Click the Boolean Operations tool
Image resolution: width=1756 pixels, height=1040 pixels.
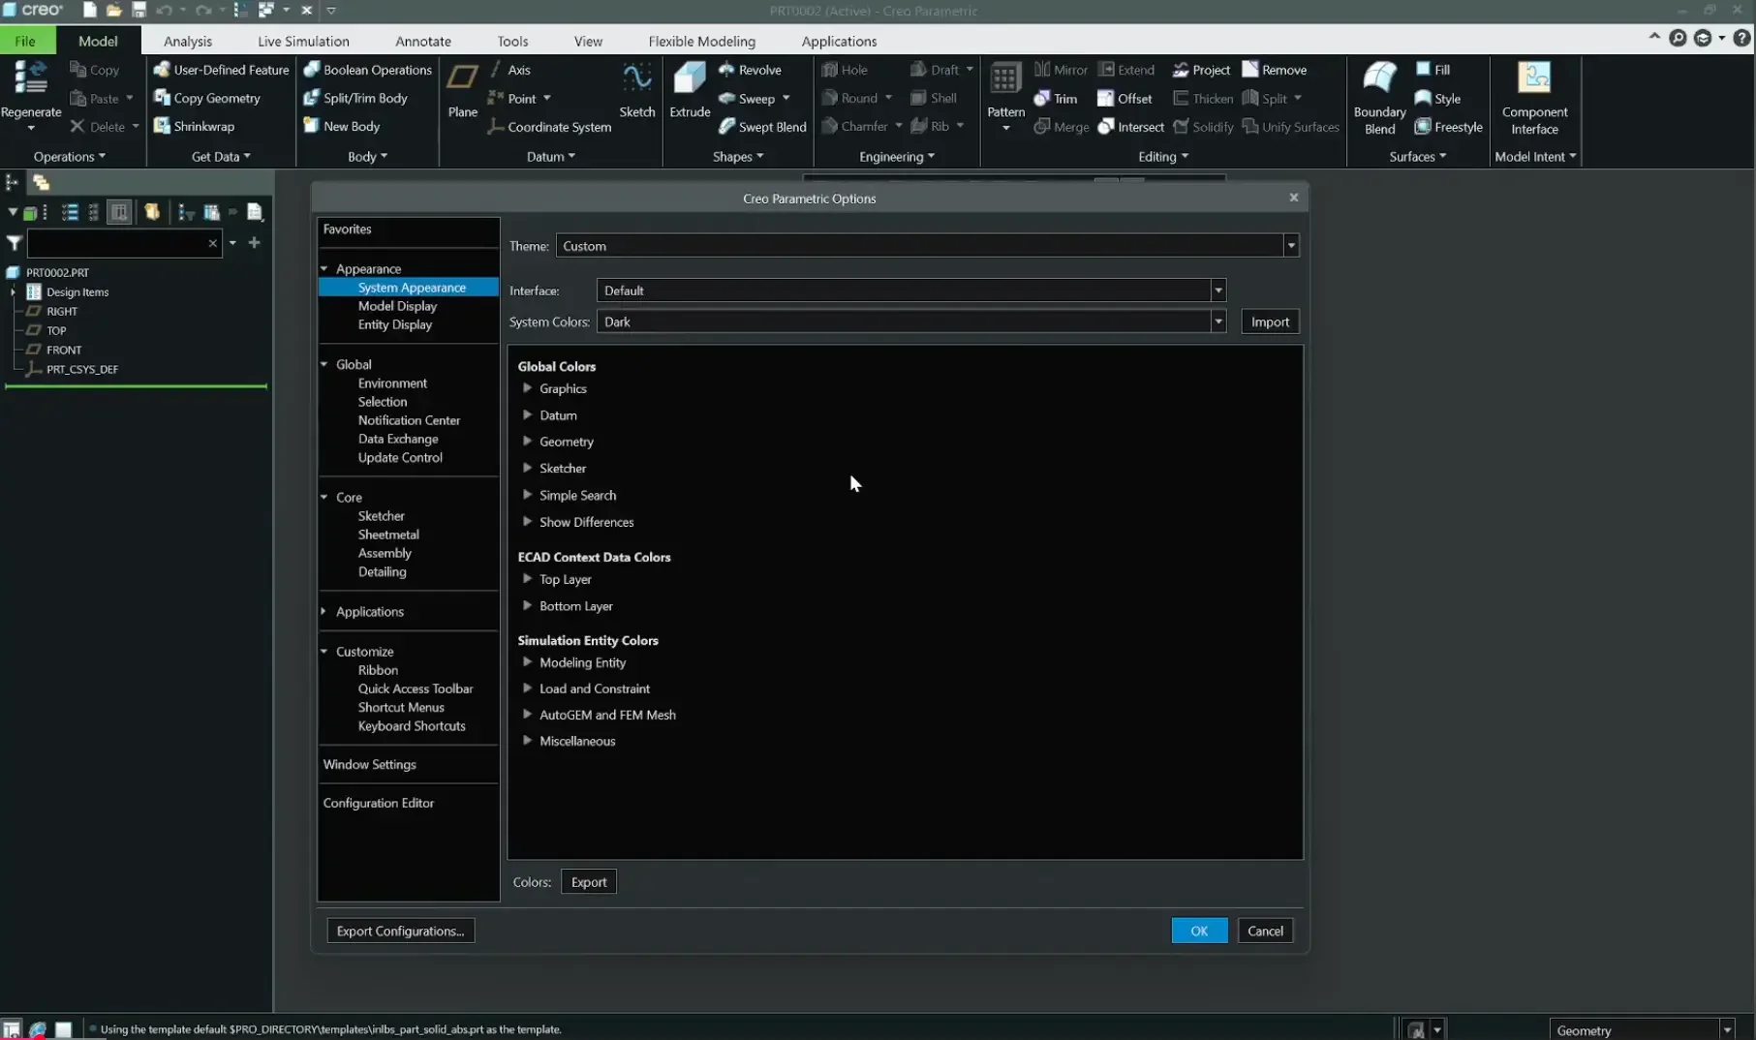coord(367,70)
